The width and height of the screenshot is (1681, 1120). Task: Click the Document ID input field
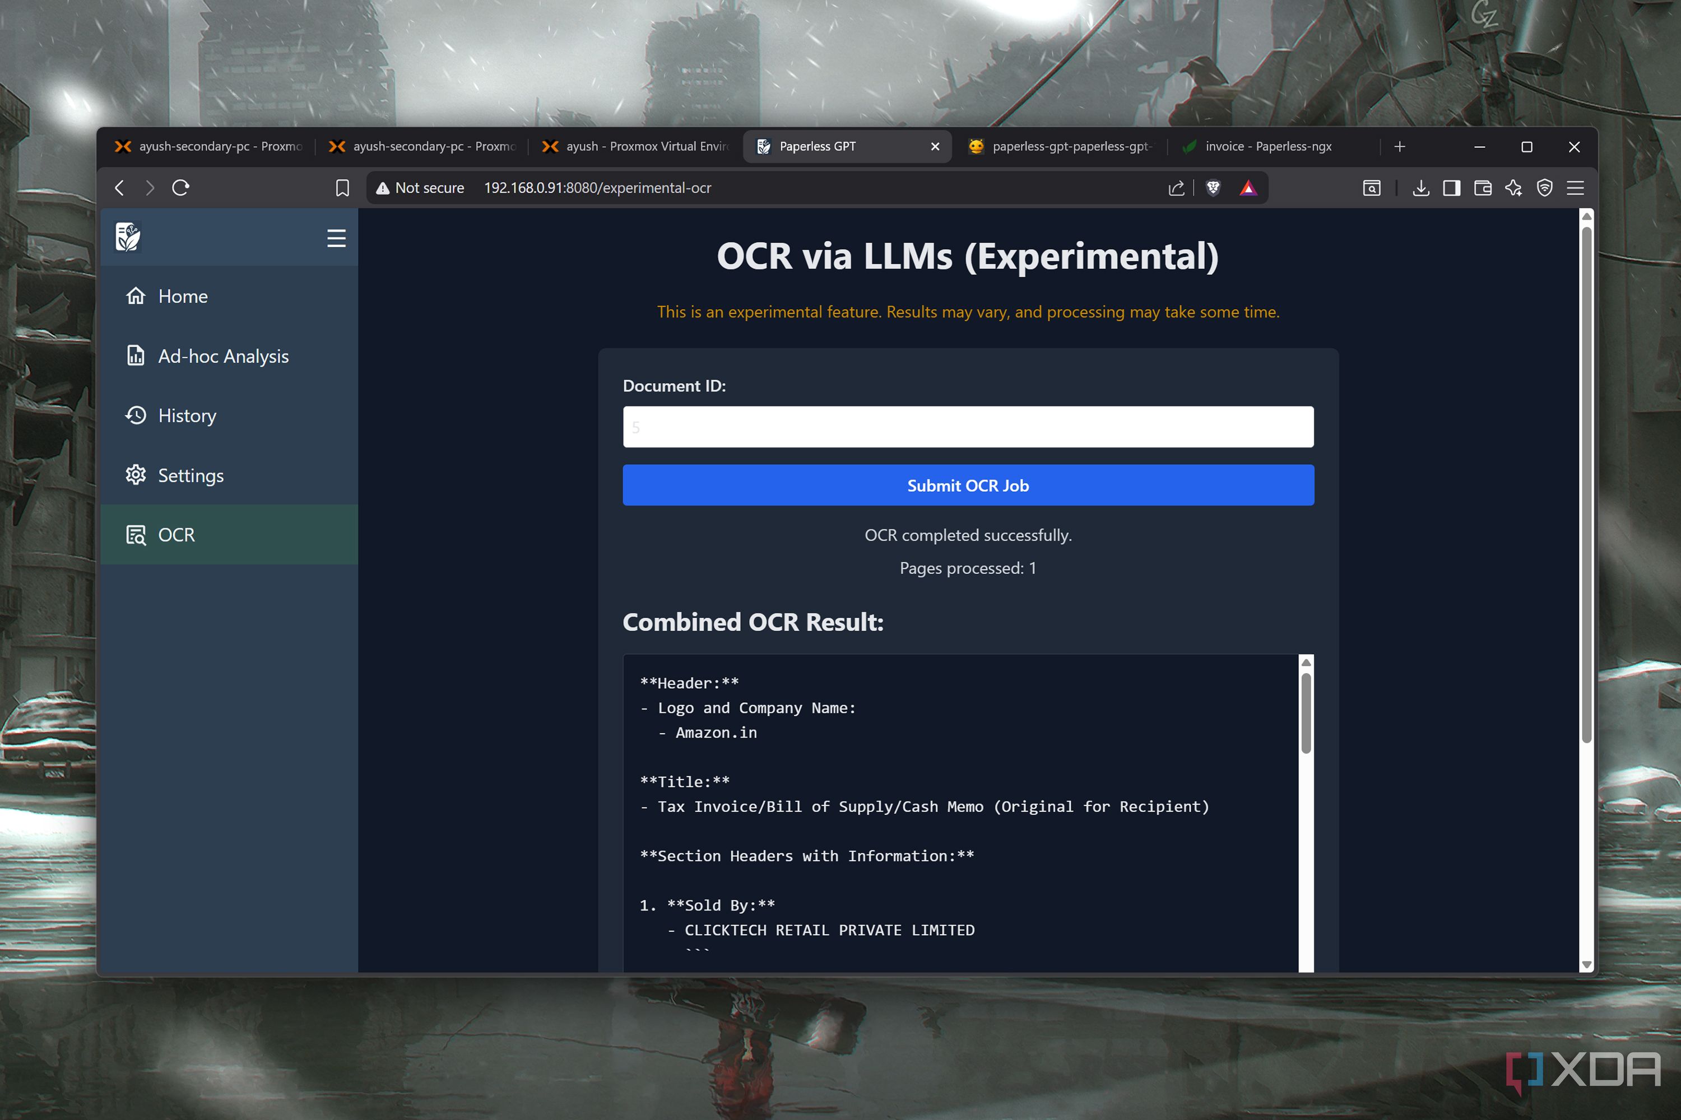click(968, 427)
